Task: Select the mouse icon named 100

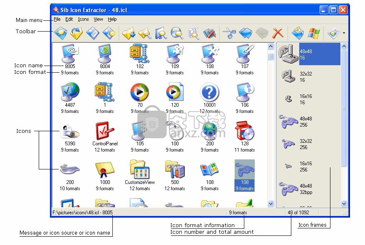Action: 175,137
